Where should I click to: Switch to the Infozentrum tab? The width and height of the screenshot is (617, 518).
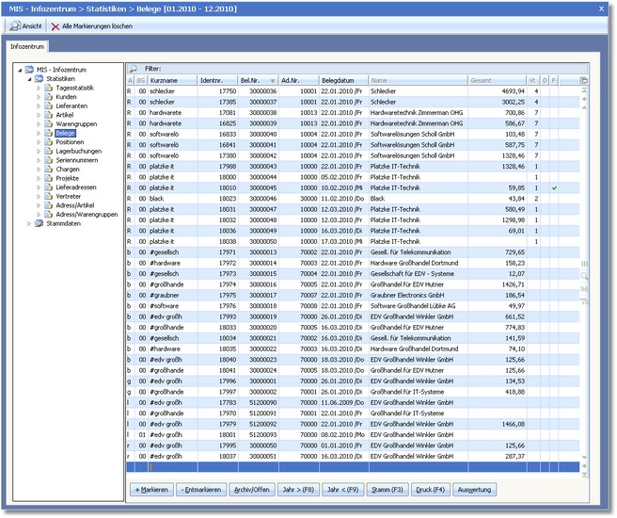click(x=28, y=45)
